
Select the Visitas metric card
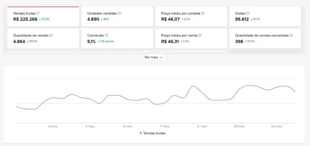click(x=265, y=17)
